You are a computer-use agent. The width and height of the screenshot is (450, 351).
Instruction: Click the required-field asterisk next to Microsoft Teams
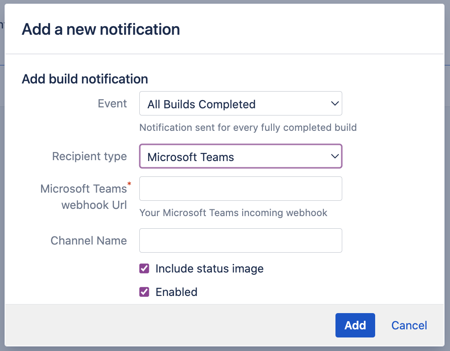(129, 184)
